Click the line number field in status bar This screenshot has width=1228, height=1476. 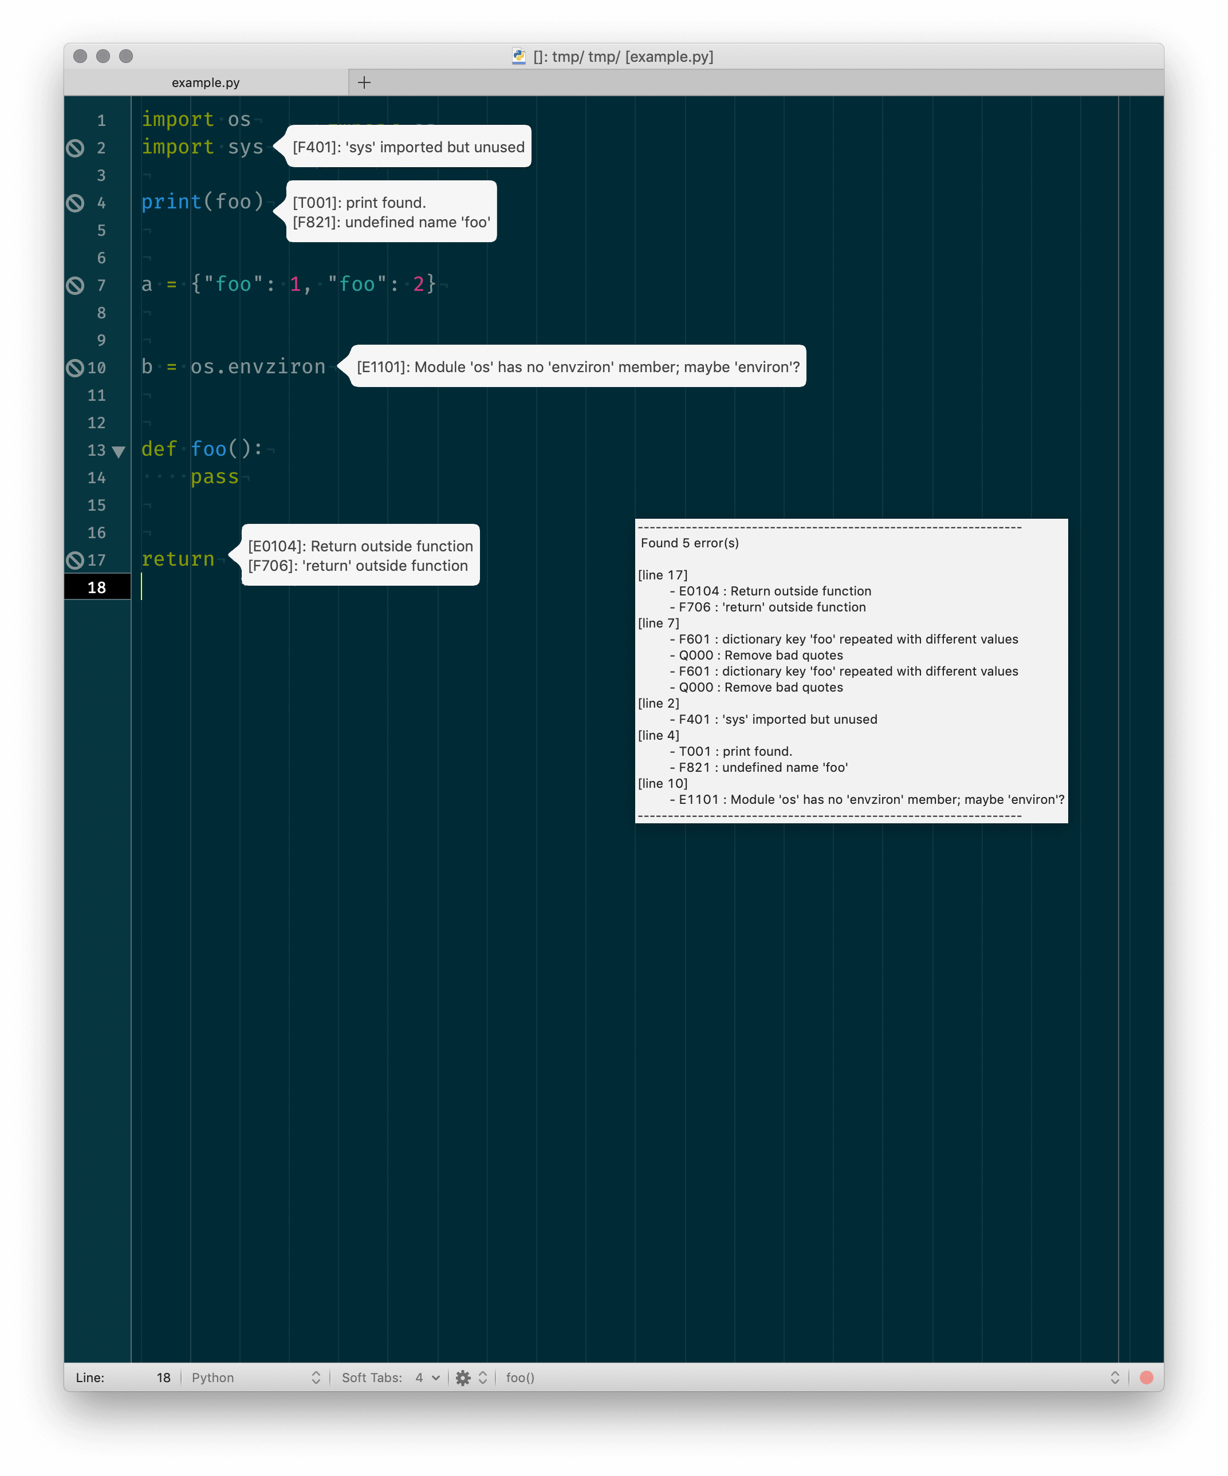pos(163,1378)
